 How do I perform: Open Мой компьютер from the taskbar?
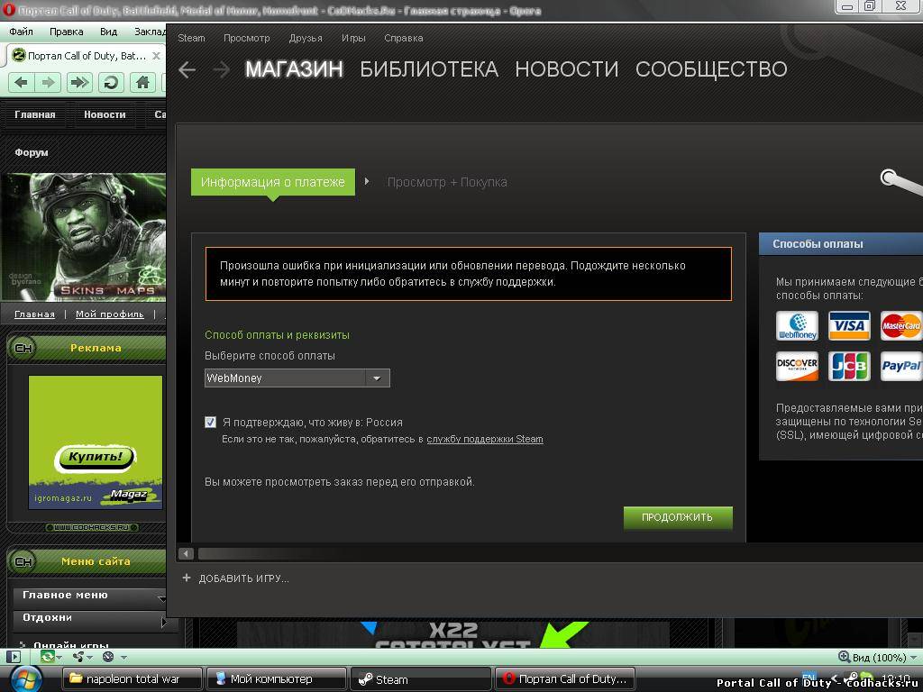[276, 678]
